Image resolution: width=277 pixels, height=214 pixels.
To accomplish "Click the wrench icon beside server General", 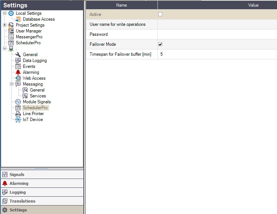I will (x=18, y=55).
